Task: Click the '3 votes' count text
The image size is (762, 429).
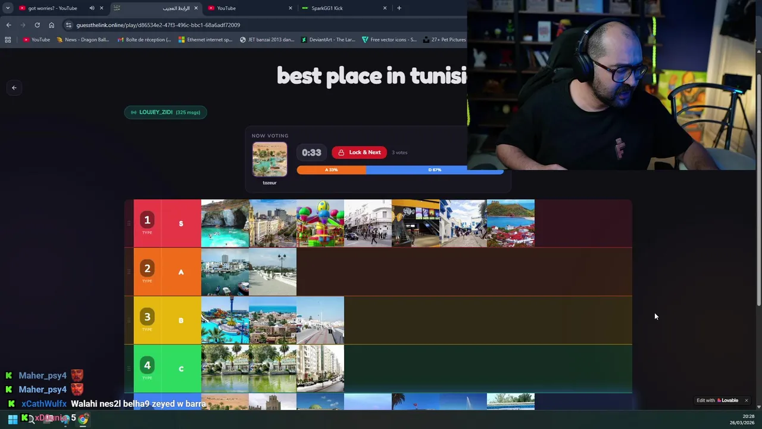Action: [399, 153]
